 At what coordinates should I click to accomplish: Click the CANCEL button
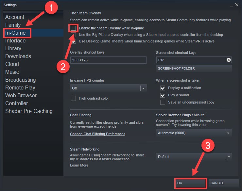coord(223,183)
